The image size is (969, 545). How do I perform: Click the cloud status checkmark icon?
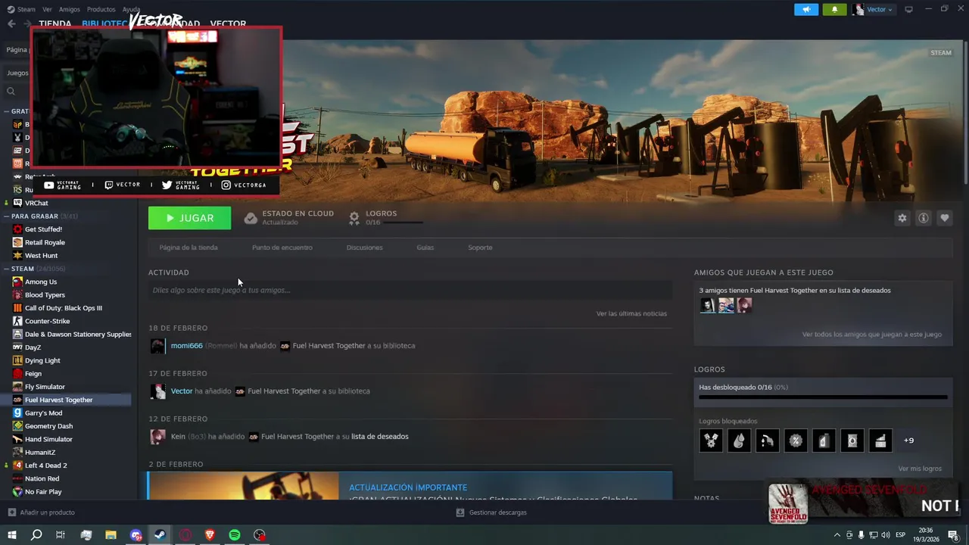coord(251,218)
